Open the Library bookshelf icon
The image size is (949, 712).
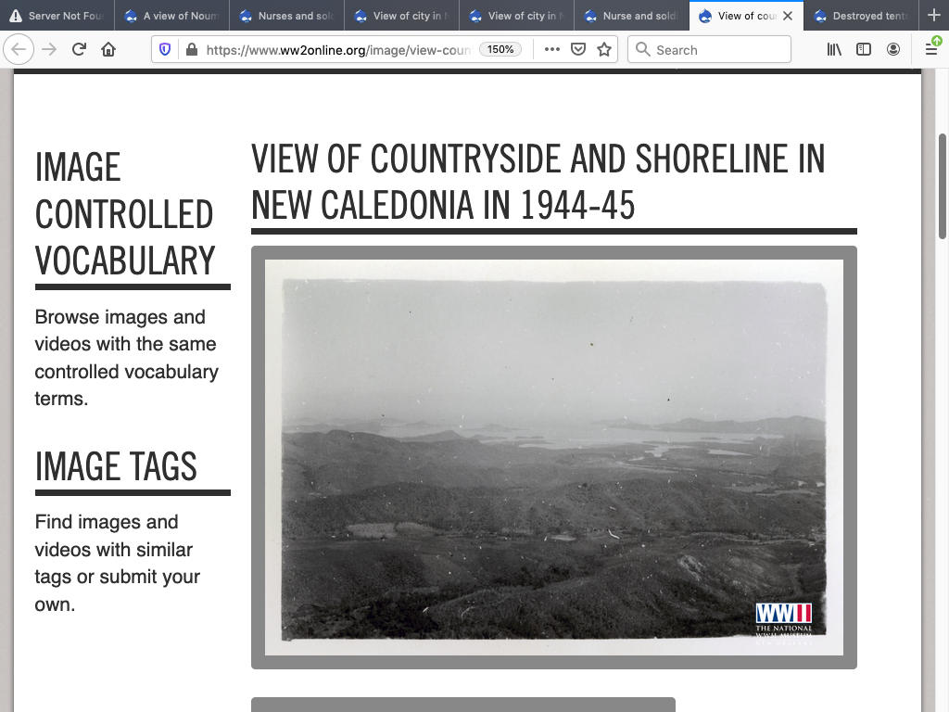tap(834, 50)
